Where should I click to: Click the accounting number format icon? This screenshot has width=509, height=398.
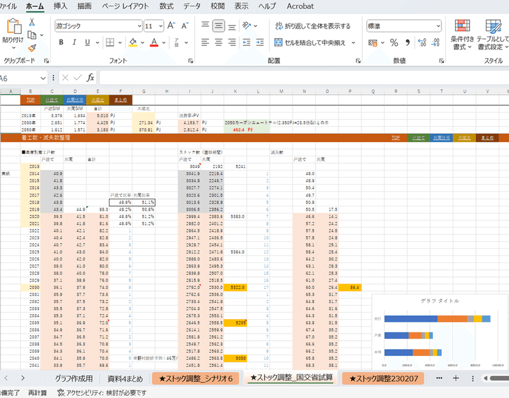pos(373,43)
